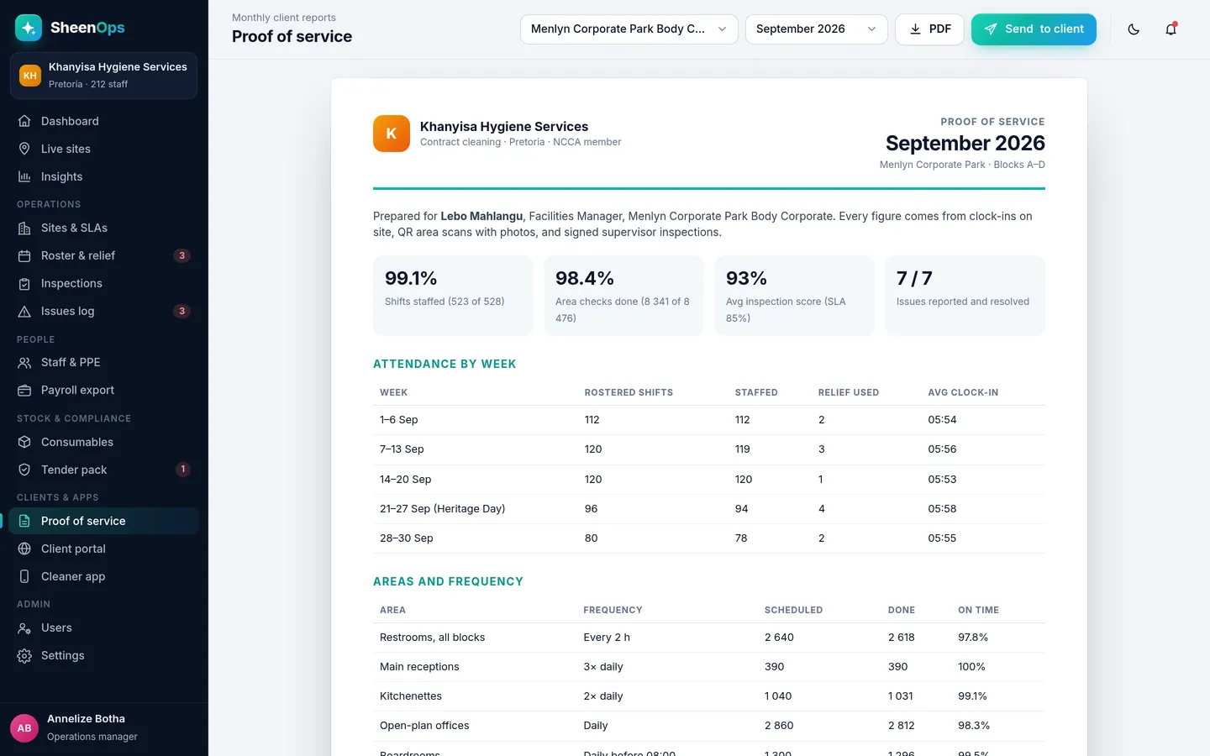This screenshot has height=756, width=1210.
Task: Click the SheenOps sparkle logo icon
Action: 29,28
